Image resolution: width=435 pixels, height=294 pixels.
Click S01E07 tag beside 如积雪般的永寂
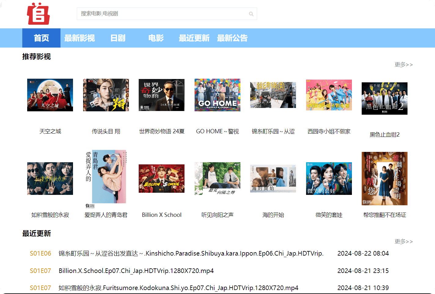tap(40, 288)
